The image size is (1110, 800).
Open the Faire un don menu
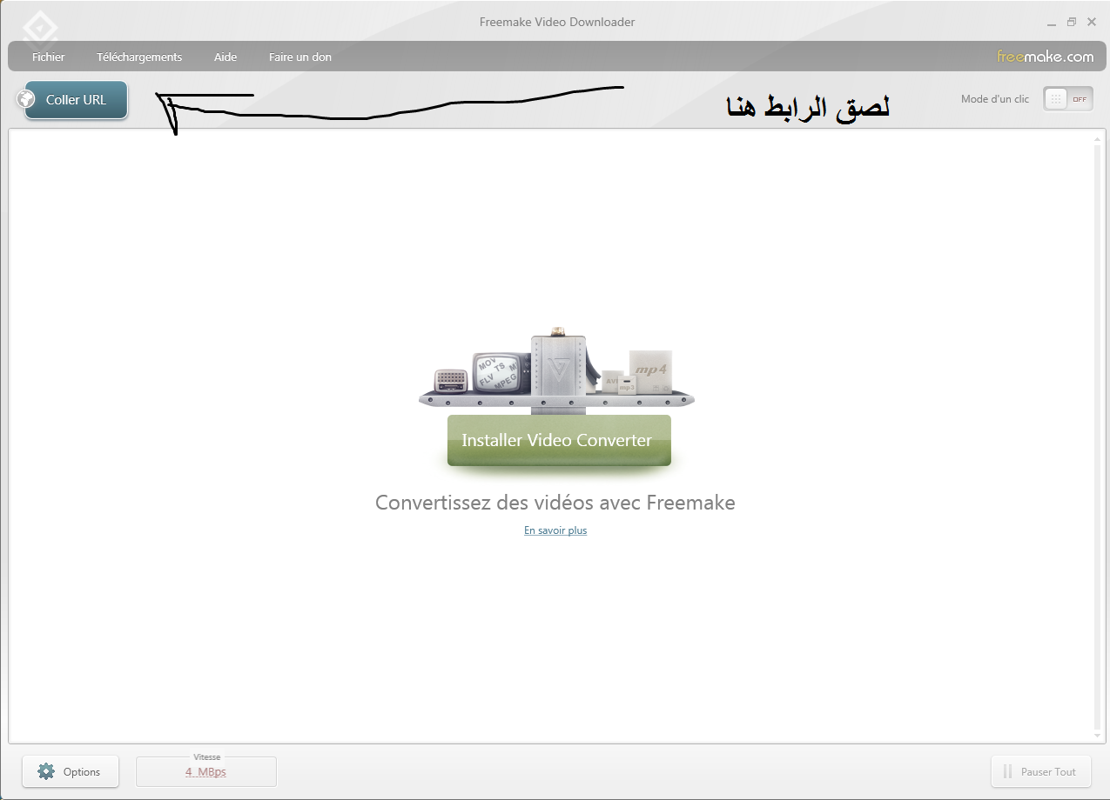300,57
